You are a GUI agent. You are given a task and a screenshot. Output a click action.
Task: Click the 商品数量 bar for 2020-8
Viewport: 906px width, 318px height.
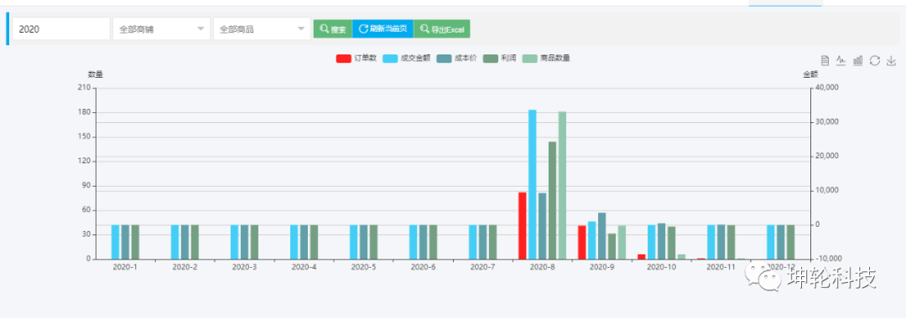562,186
